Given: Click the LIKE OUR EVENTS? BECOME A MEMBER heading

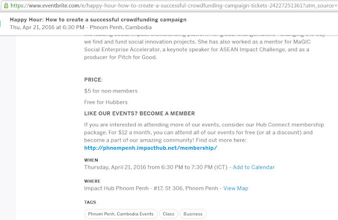Looking at the screenshot, I should point(139,113).
